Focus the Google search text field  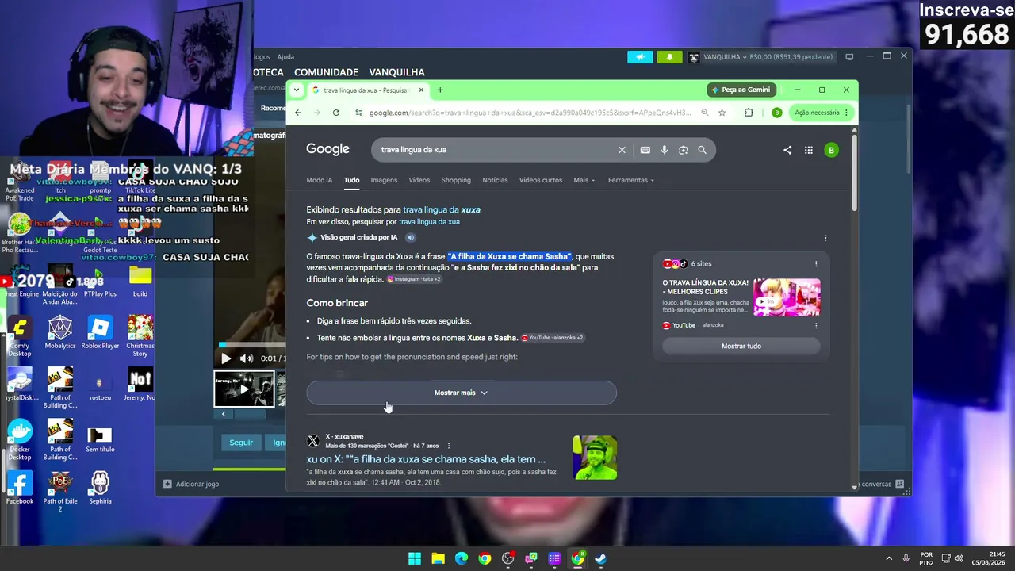click(496, 150)
